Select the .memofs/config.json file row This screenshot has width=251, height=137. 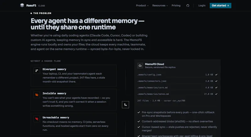[177, 75]
